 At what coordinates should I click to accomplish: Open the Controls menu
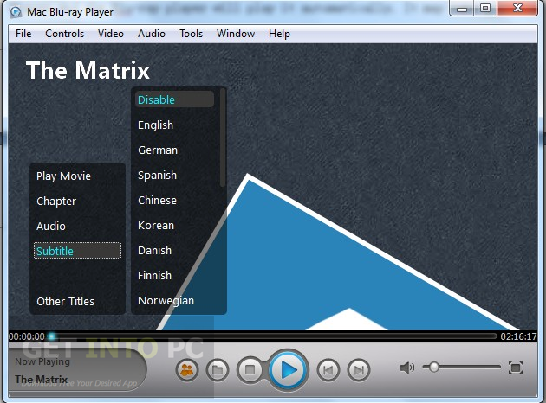pyautogui.click(x=65, y=34)
